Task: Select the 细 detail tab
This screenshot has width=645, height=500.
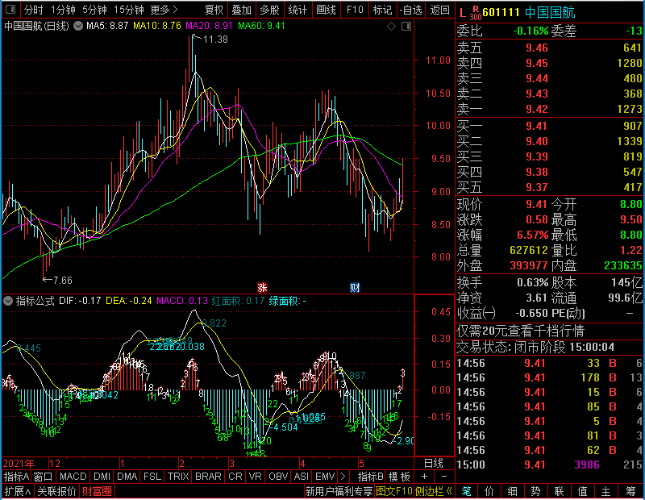Action: click(x=513, y=491)
